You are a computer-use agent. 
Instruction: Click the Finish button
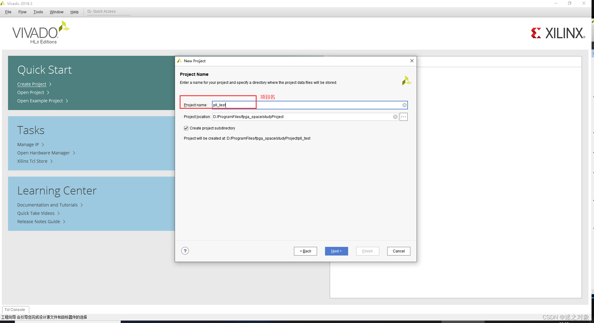[368, 251]
